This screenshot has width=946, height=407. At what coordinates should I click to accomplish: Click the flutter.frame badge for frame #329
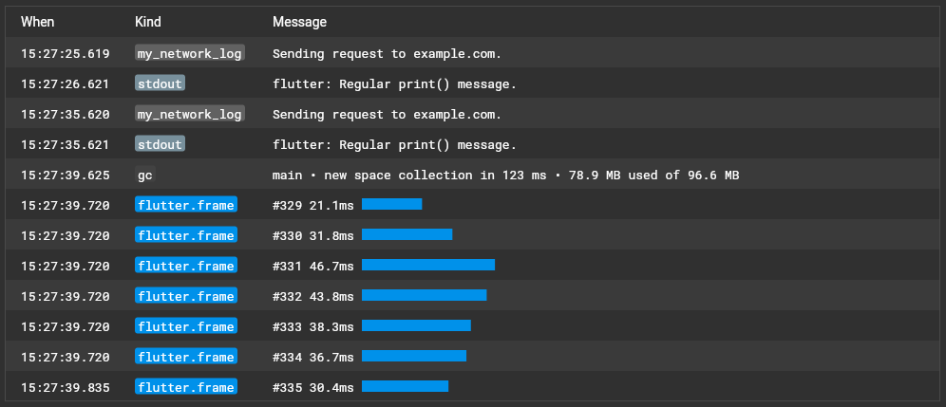pyautogui.click(x=186, y=205)
